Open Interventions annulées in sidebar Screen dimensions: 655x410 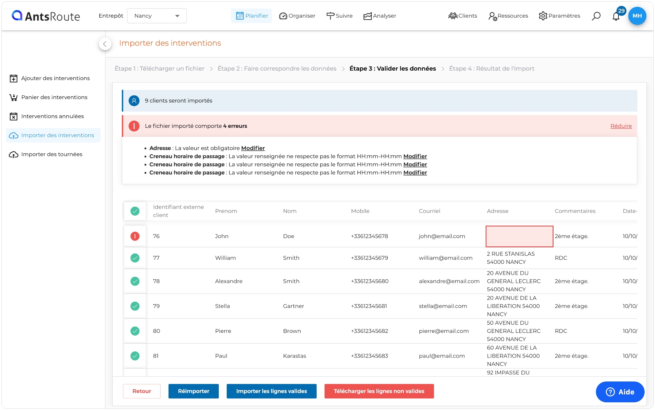pyautogui.click(x=52, y=116)
